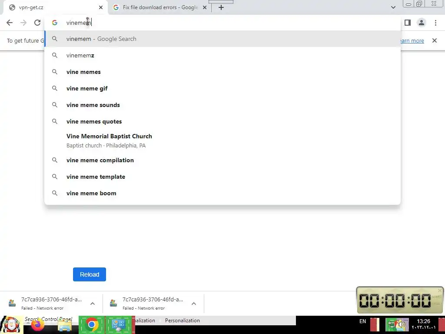Open a new tab with the plus button
The width and height of the screenshot is (445, 334).
coord(221,7)
